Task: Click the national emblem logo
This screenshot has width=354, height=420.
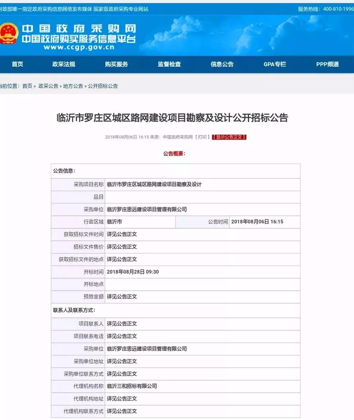Action: 10,34
